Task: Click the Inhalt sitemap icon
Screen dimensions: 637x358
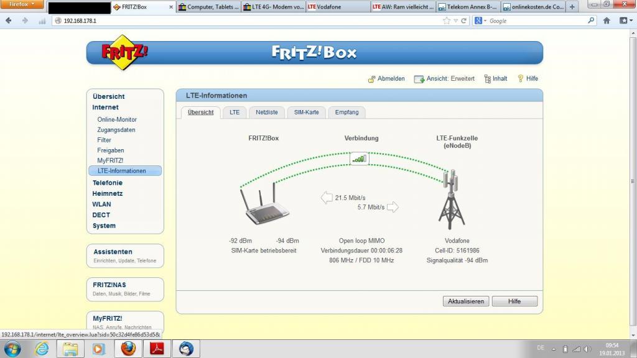Action: [488, 79]
